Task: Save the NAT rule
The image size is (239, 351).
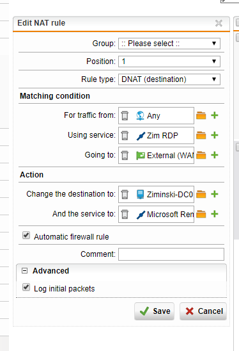Action: (x=155, y=311)
